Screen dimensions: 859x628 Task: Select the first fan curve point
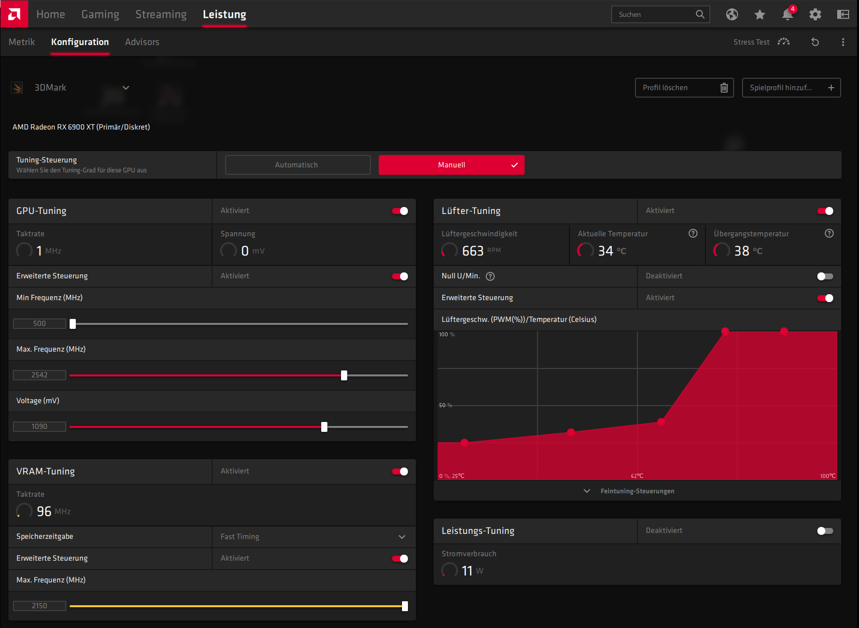[x=464, y=443]
